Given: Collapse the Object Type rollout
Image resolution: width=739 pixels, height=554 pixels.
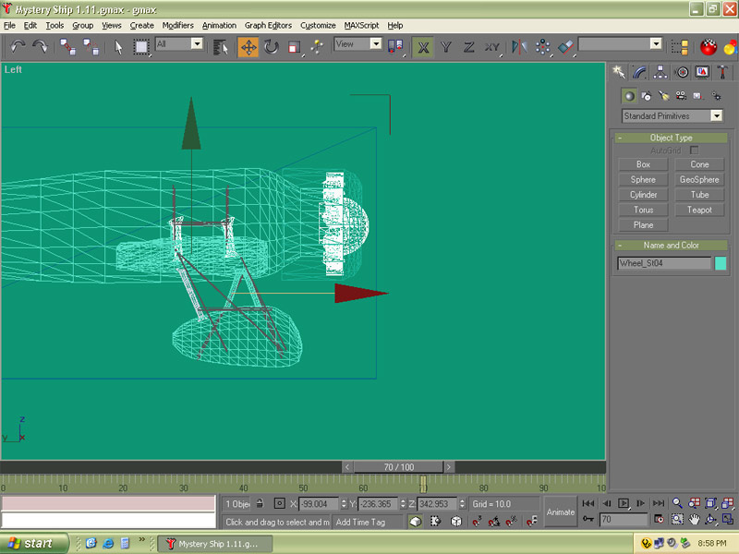Looking at the screenshot, I should click(671, 138).
